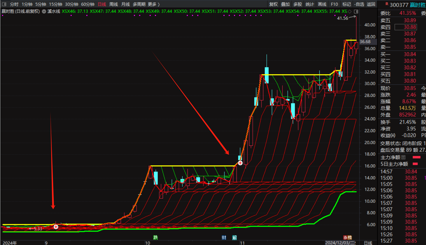Switch to 周线 weekly chart
This screenshot has height=245, width=426.
(x=113, y=4)
